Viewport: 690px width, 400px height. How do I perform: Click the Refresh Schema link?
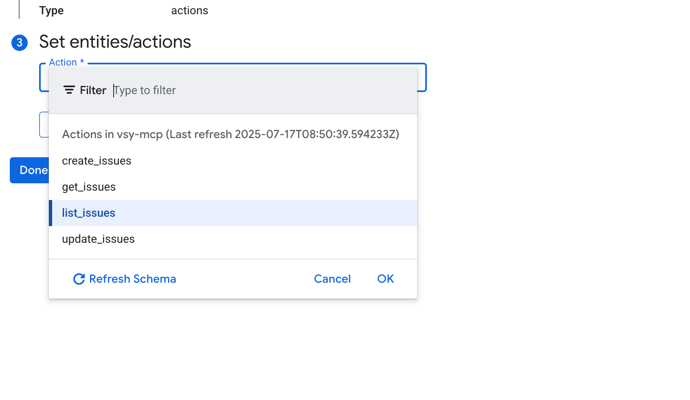point(132,279)
